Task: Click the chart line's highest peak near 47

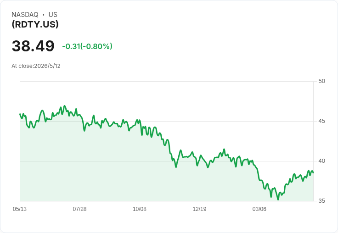Action: pos(64,106)
